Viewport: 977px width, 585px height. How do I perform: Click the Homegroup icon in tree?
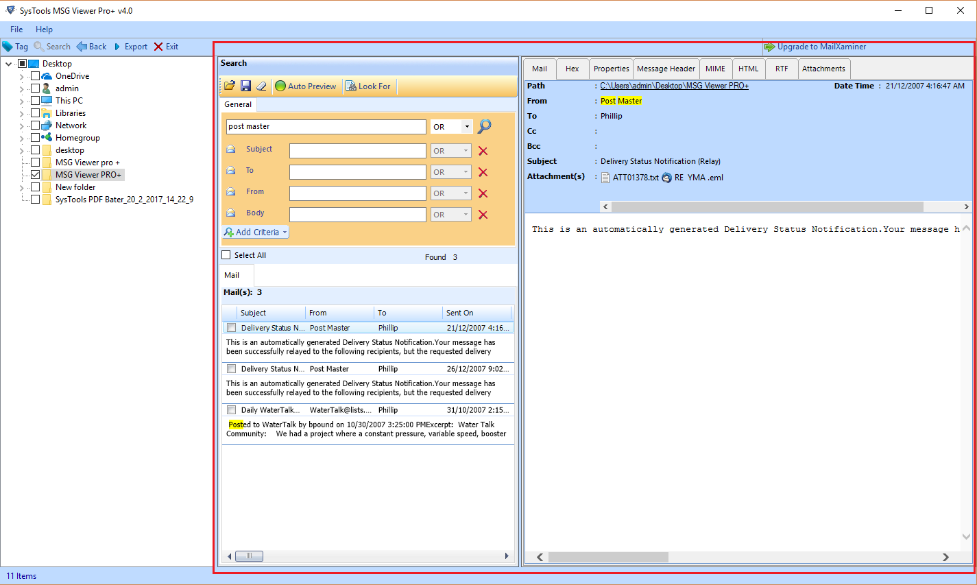tap(47, 138)
